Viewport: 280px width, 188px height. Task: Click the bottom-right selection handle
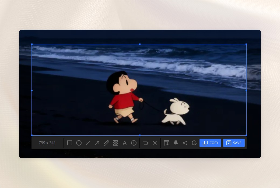click(246, 135)
